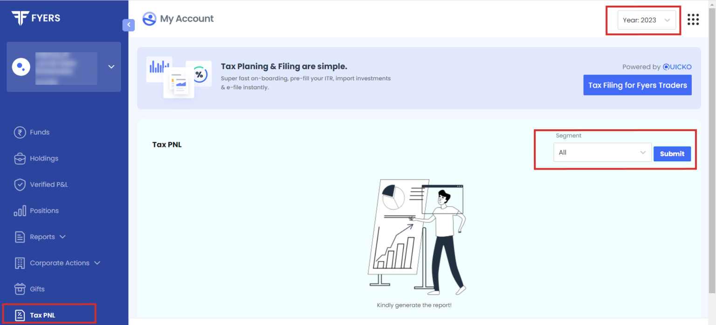Expand the Reports menu chevron

(63, 236)
